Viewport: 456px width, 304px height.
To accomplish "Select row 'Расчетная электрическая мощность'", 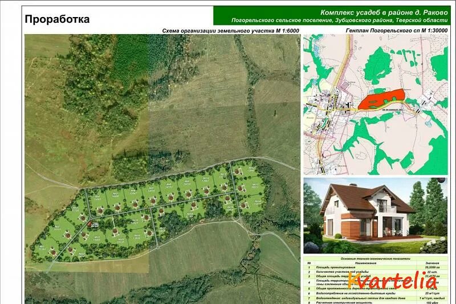I will (x=376, y=302).
